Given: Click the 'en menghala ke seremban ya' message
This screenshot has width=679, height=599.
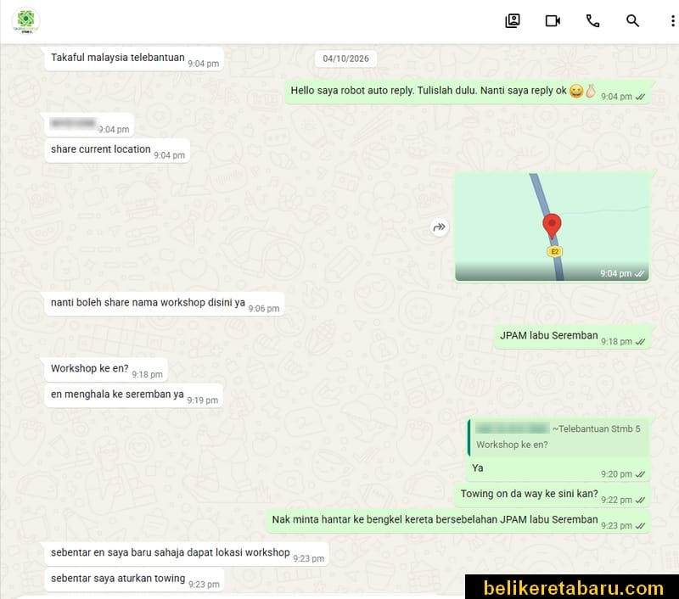Looking at the screenshot, I should pyautogui.click(x=134, y=395).
